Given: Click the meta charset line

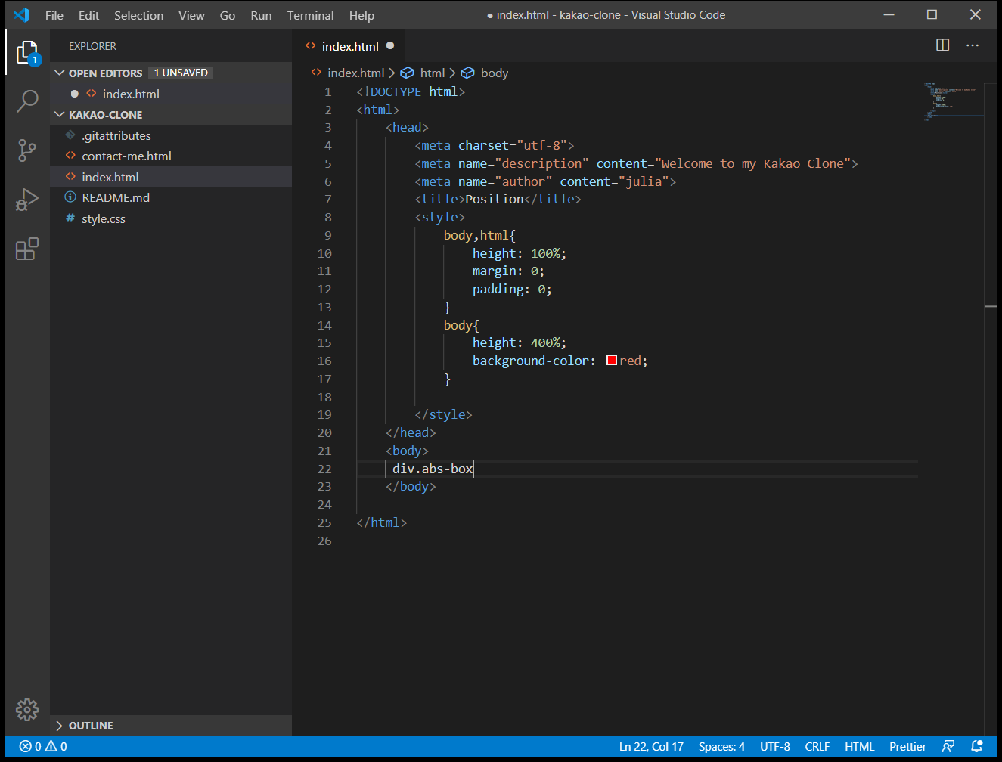Looking at the screenshot, I should [494, 145].
